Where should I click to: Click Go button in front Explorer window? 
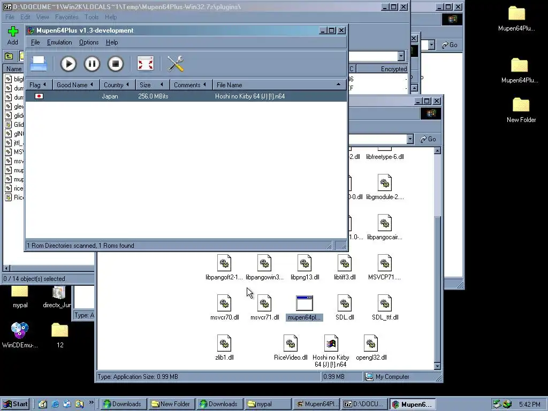pyautogui.click(x=428, y=139)
